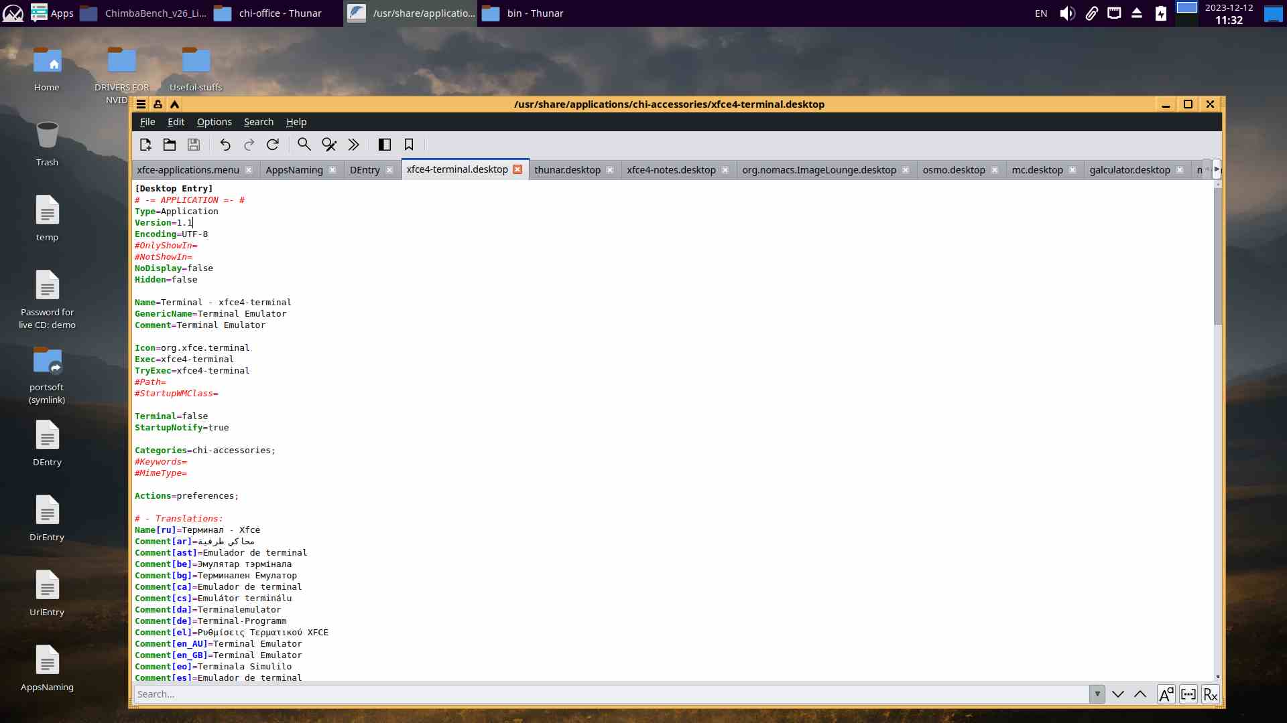Open the Apps menu in the top panel
This screenshot has height=723, width=1287.
coord(52,13)
